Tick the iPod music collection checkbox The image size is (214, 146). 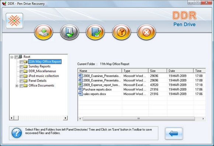click(21, 76)
